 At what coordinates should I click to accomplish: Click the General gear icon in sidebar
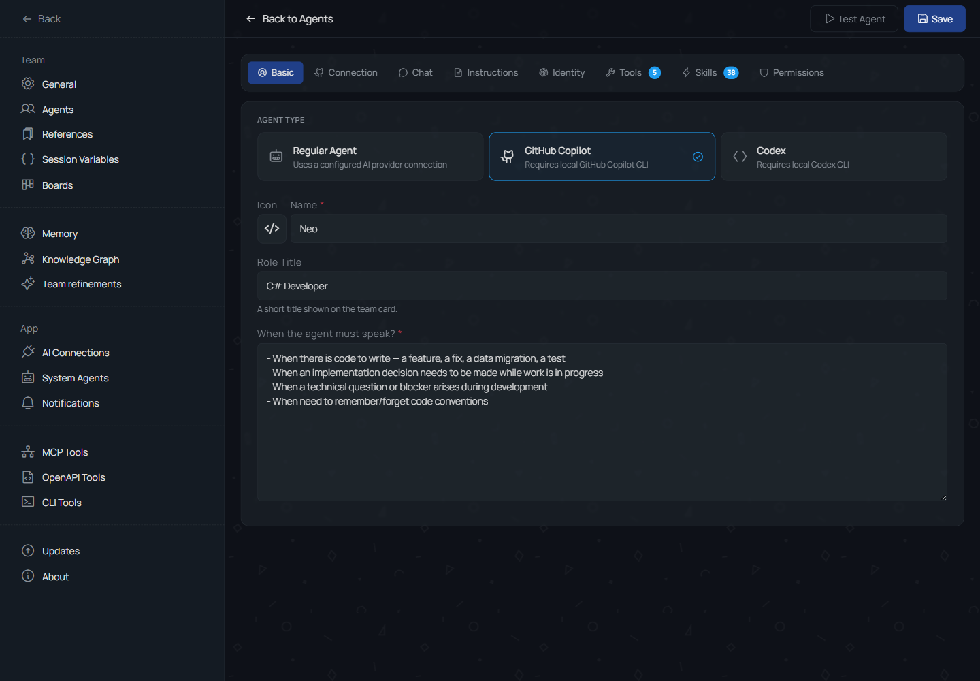pyautogui.click(x=28, y=84)
